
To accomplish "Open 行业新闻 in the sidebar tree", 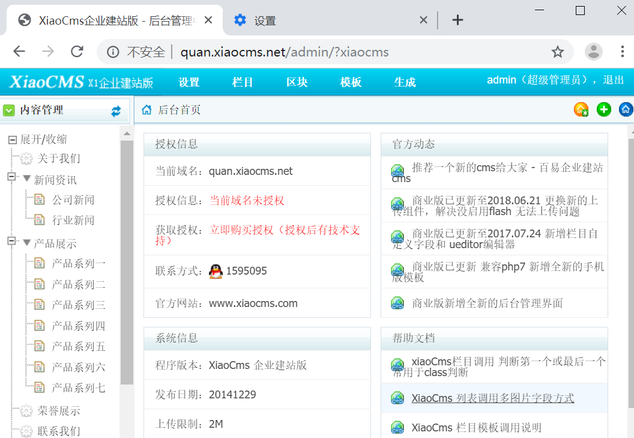I will click(73, 221).
